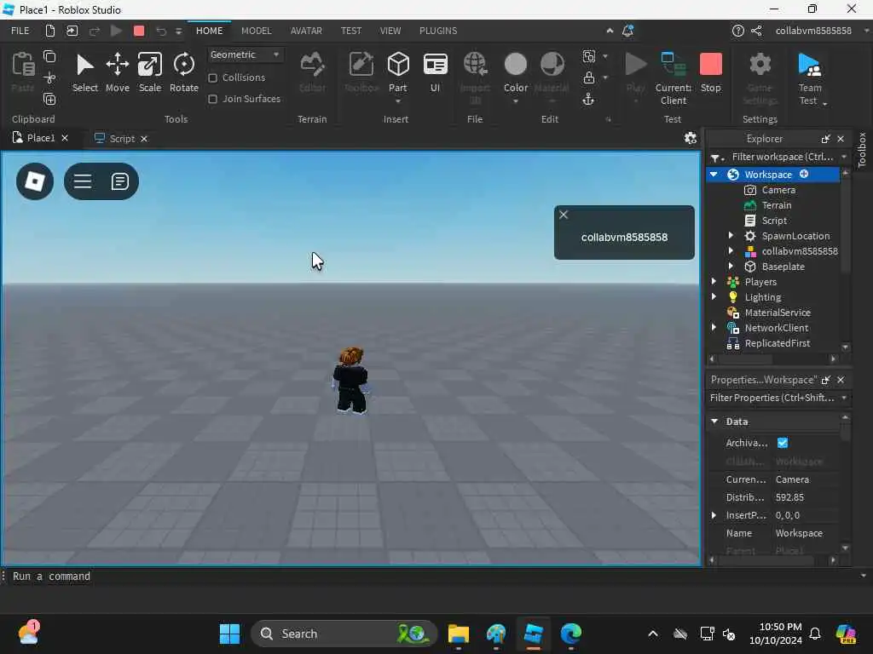The width and height of the screenshot is (873, 654).
Task: Switch to the TEST ribbon tab
Action: pyautogui.click(x=350, y=31)
